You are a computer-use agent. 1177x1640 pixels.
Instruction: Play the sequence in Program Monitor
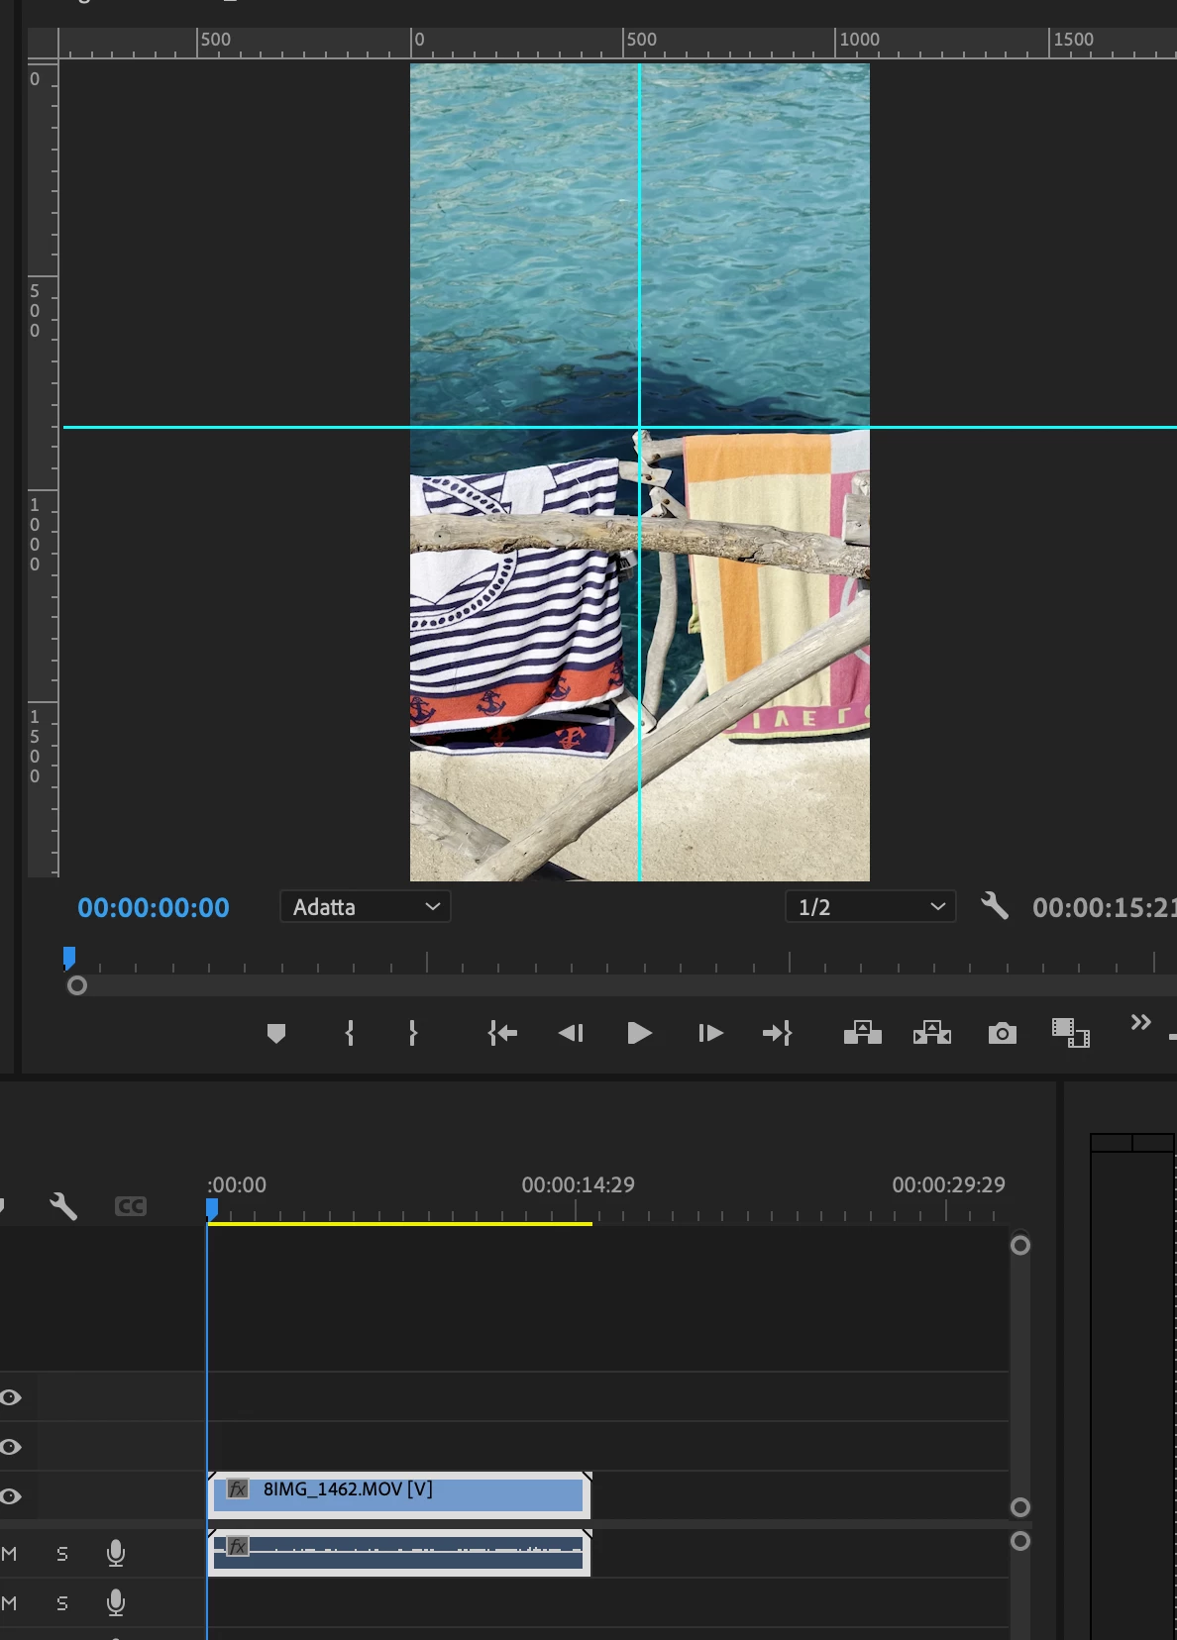pyautogui.click(x=640, y=1034)
